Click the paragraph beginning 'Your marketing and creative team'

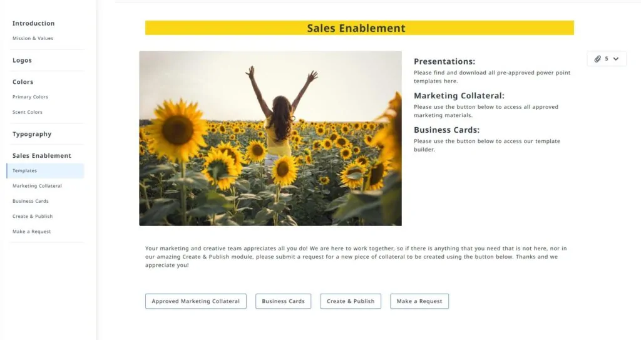pos(356,257)
